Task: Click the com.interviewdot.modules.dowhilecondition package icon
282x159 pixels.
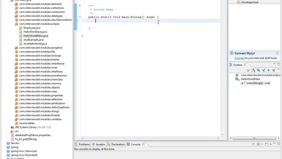Action: pos(16,20)
